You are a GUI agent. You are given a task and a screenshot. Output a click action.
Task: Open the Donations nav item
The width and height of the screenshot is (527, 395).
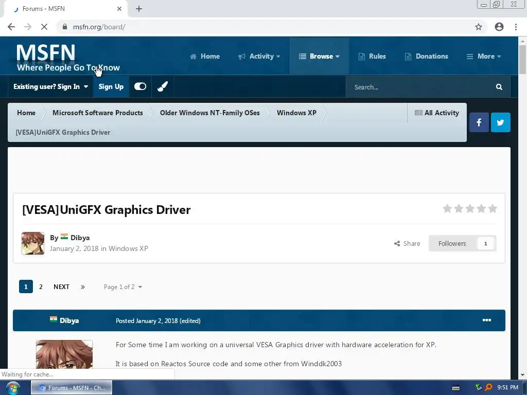[x=427, y=57]
